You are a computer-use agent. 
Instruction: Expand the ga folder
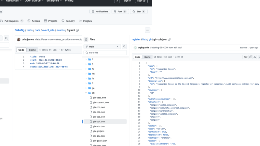[x=86, y=88]
